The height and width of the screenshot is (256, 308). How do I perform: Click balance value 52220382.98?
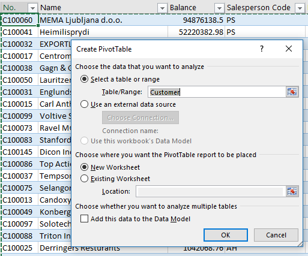196,32
